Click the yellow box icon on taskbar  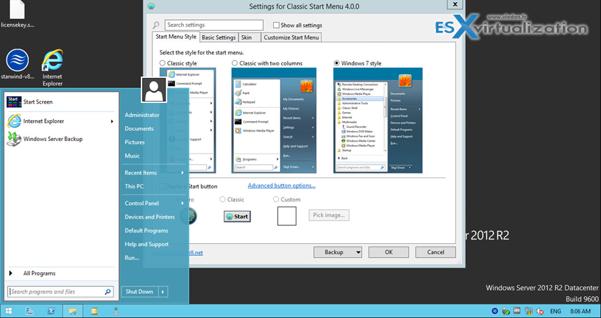pyautogui.click(x=94, y=311)
